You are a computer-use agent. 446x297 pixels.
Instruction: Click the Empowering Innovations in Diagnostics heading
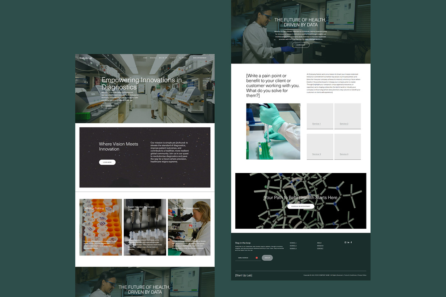(x=142, y=84)
